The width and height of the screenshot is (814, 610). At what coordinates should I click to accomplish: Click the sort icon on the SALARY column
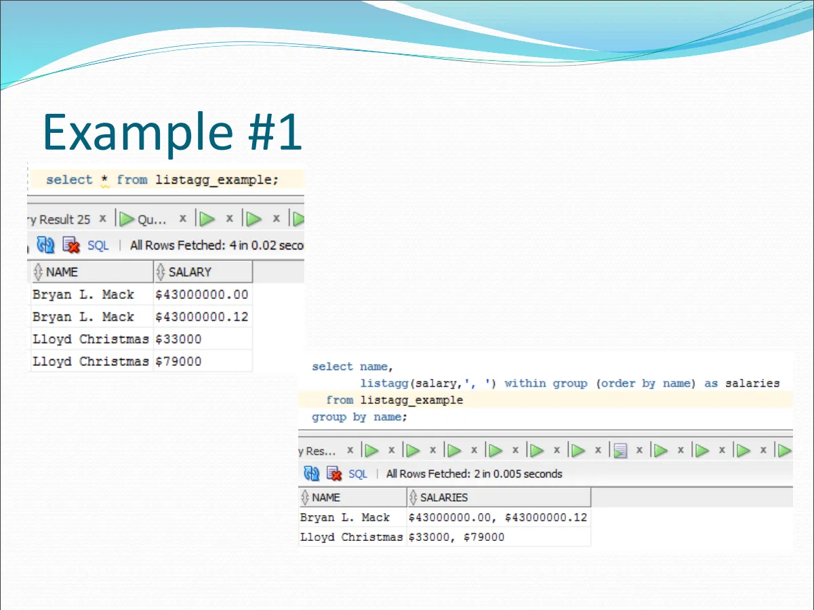click(161, 272)
